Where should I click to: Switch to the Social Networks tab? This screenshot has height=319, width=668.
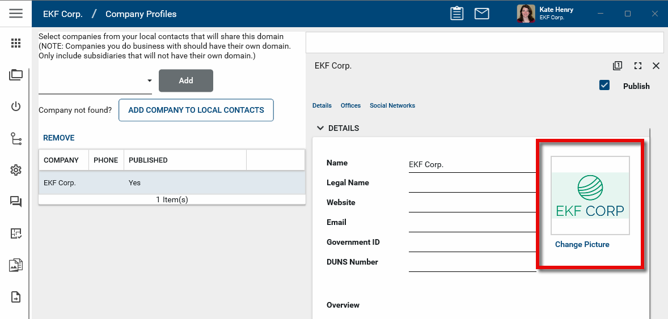[392, 105]
